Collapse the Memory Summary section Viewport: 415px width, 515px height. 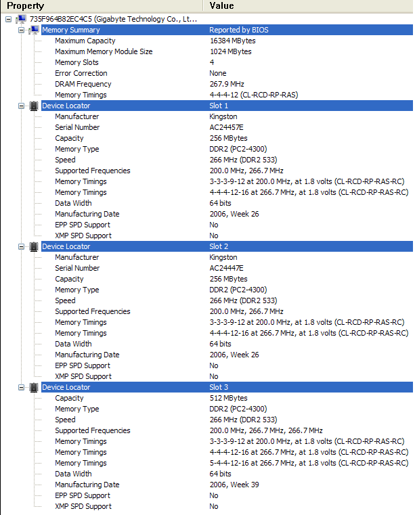22,30
